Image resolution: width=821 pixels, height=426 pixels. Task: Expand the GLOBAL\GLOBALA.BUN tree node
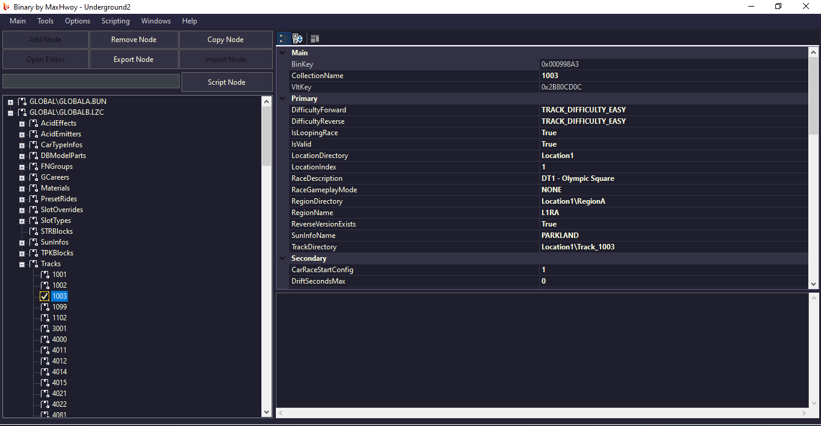click(10, 102)
